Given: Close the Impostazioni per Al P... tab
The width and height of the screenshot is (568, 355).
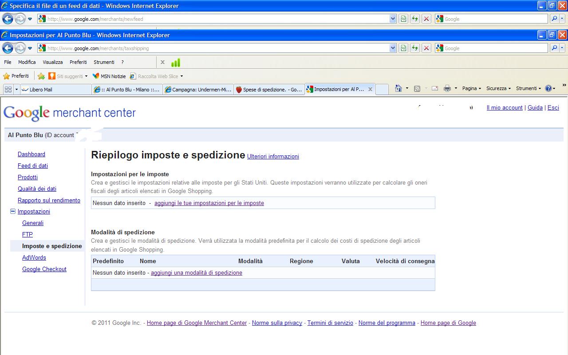Looking at the screenshot, I should point(370,89).
